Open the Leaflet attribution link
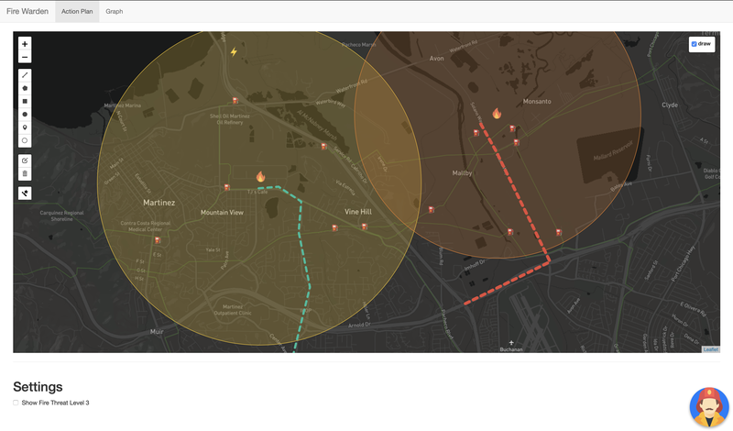Viewport: 733px width, 431px height. 710,349
